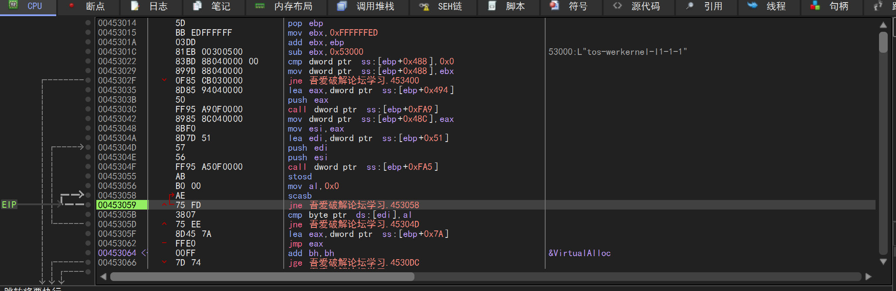Image resolution: width=896 pixels, height=291 pixels.
Task: Toggle breakpoint dot at address 00453014
Action: pos(88,23)
